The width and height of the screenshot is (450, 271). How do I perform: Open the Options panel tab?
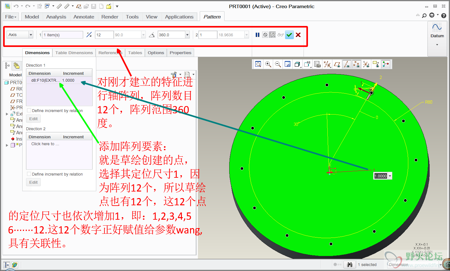coord(156,53)
